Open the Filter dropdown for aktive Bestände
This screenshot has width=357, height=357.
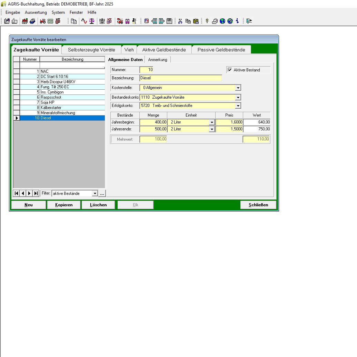(95, 194)
